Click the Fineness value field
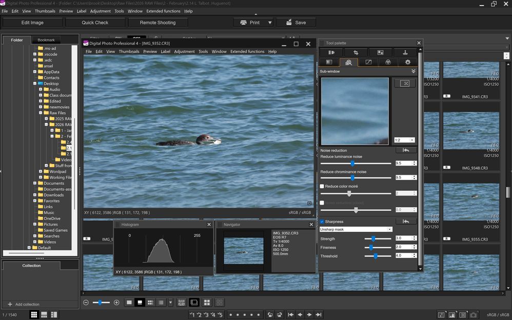 tap(404, 247)
